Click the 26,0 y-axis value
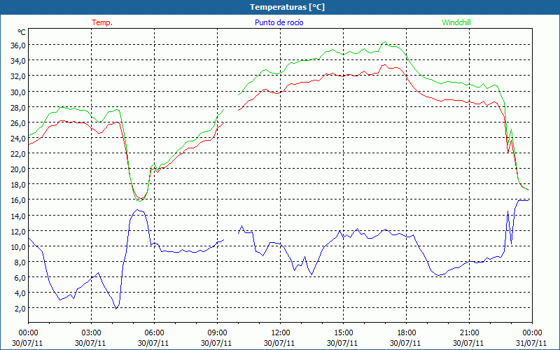This screenshot has width=560, height=350. 19,122
